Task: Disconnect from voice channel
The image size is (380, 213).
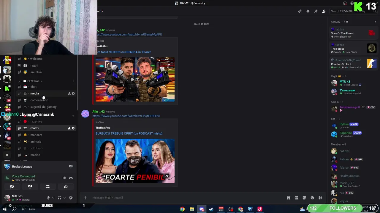Action: tap(71, 178)
